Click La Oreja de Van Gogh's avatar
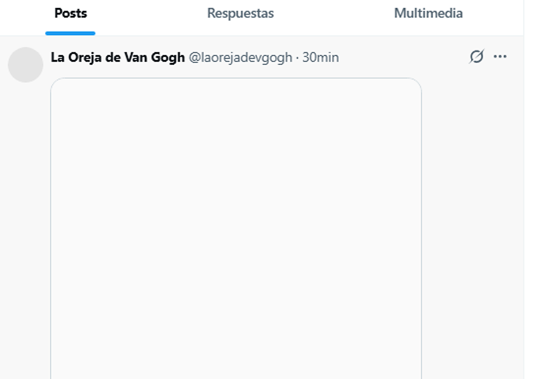 click(25, 65)
